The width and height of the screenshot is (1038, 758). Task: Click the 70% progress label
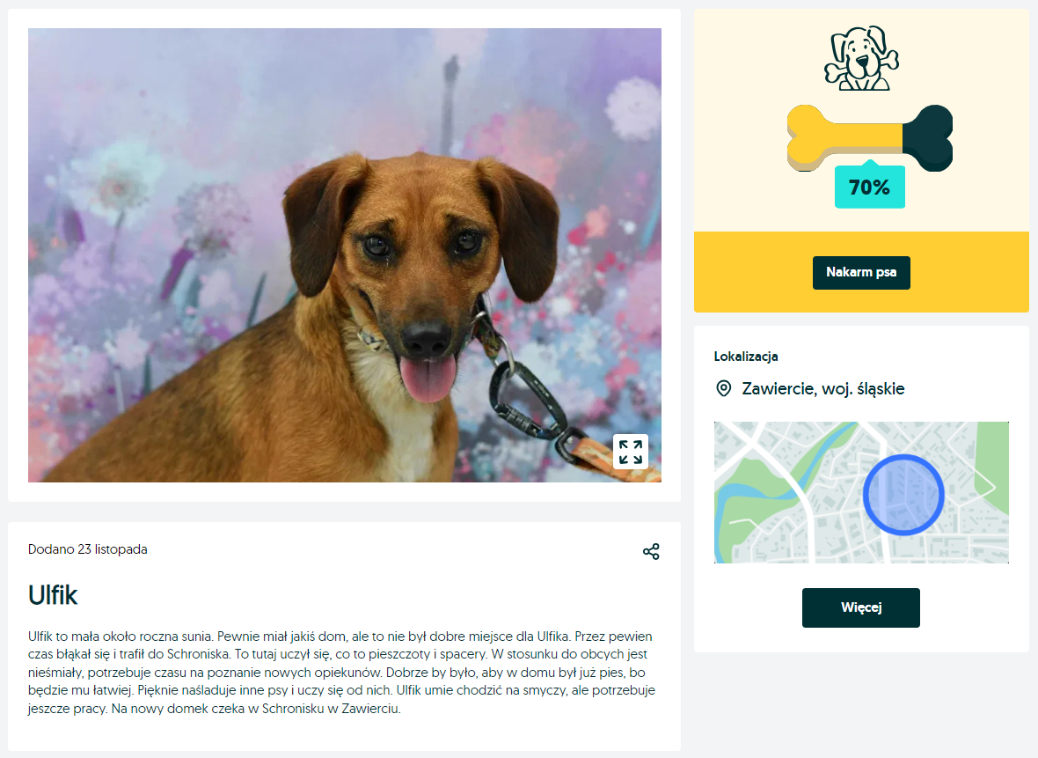coord(869,187)
